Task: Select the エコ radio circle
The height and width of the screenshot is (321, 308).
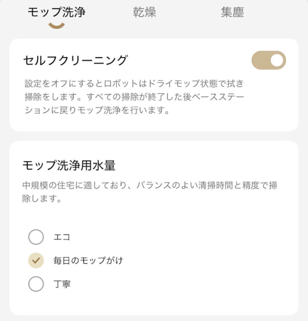Action: pyautogui.click(x=36, y=237)
